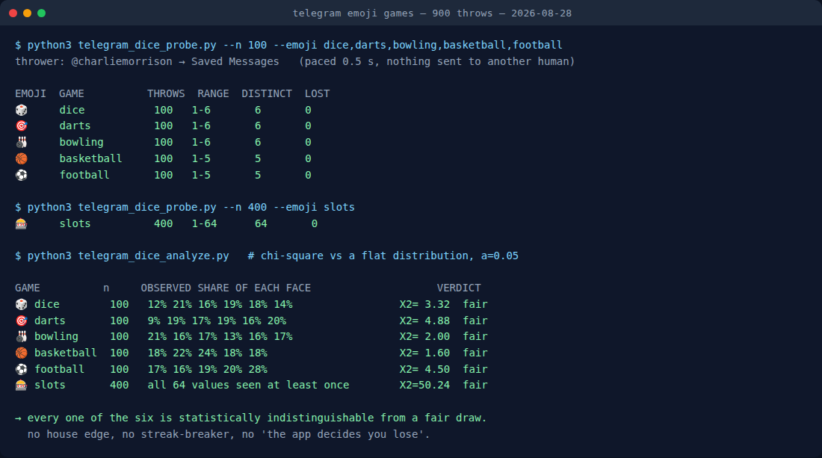Click the slots emoji beside the 400 throws row
822x458 pixels.
coord(22,223)
